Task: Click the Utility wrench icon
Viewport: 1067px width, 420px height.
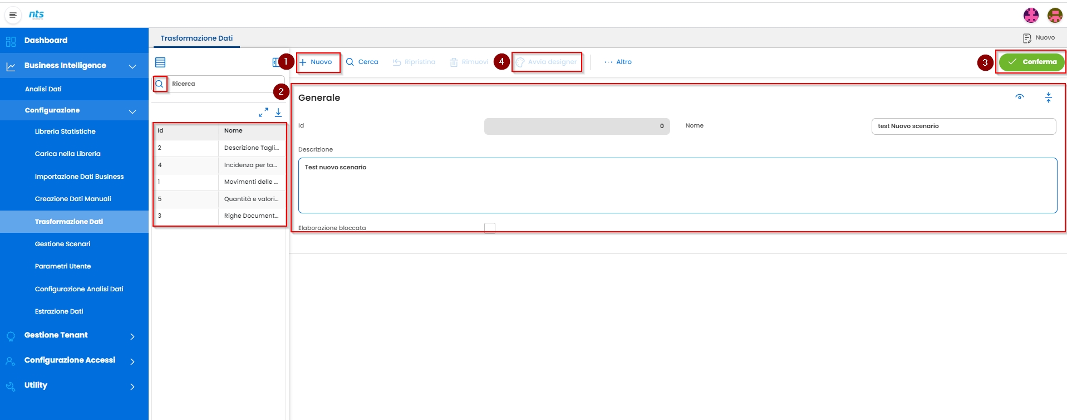Action: (11, 386)
